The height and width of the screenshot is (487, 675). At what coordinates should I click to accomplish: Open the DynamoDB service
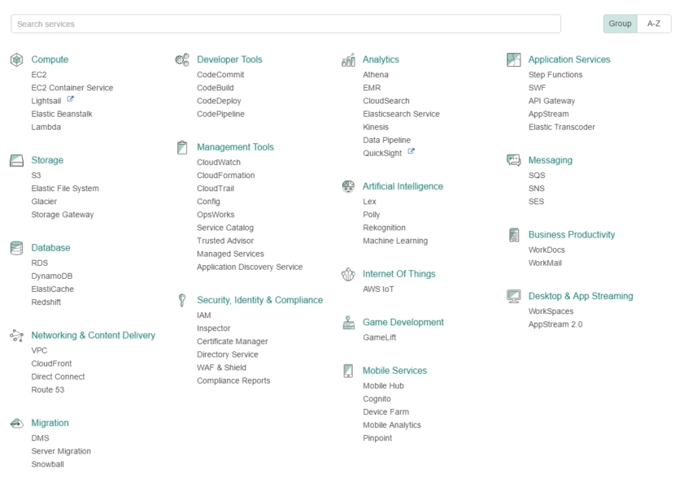[52, 276]
